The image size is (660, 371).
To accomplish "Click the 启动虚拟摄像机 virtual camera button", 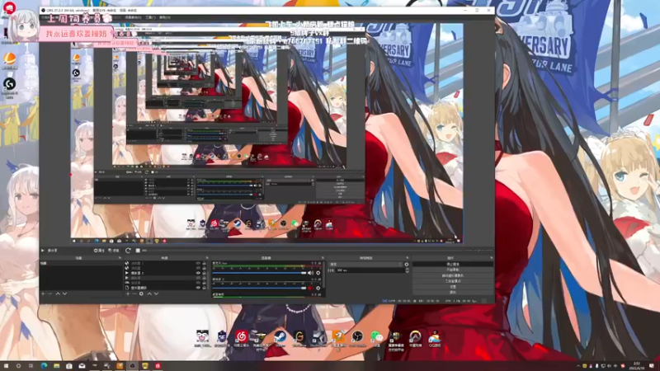I will (453, 275).
